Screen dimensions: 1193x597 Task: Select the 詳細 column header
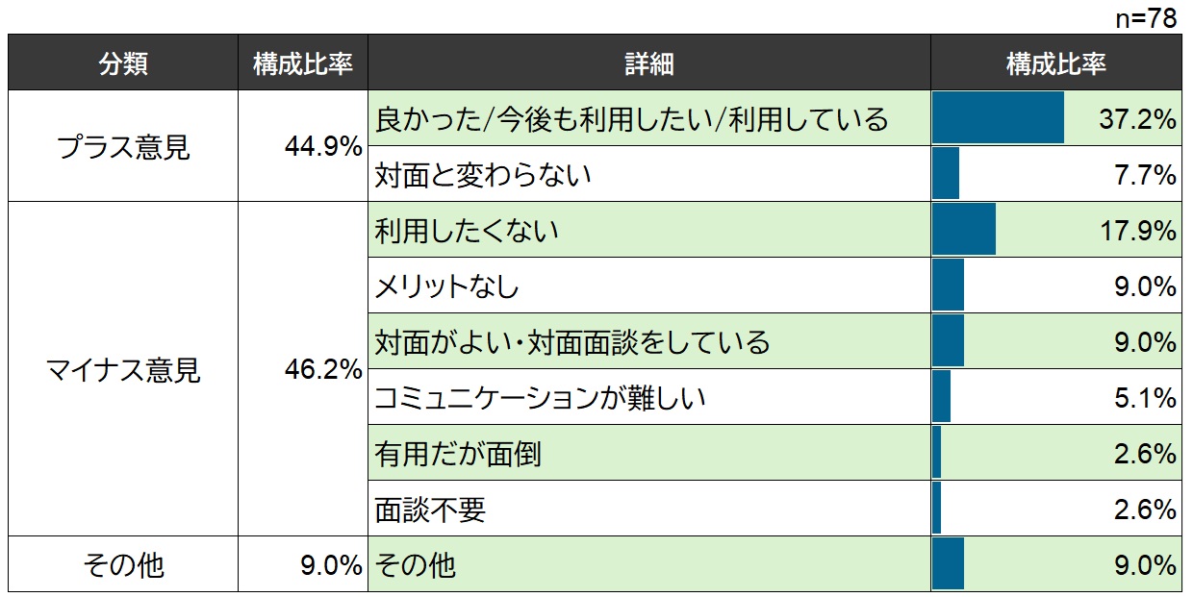[648, 63]
